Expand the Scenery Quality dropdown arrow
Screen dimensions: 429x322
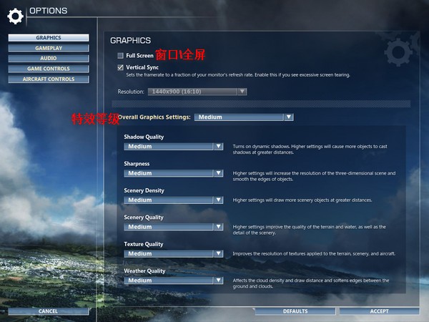(x=219, y=227)
